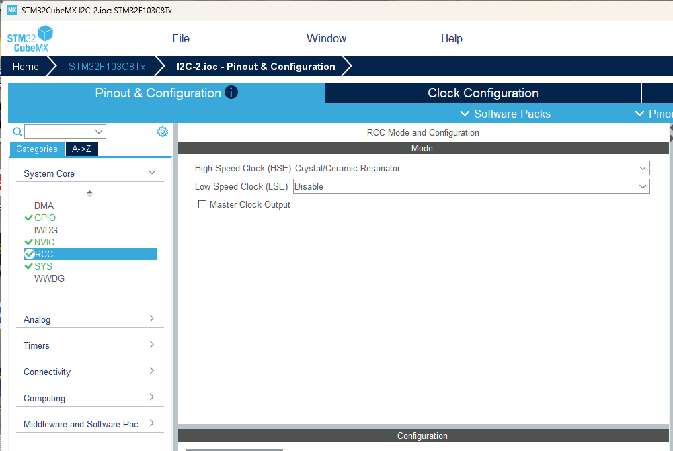The width and height of the screenshot is (673, 451).
Task: Click the green checkmark beside RCC
Action: [29, 254]
